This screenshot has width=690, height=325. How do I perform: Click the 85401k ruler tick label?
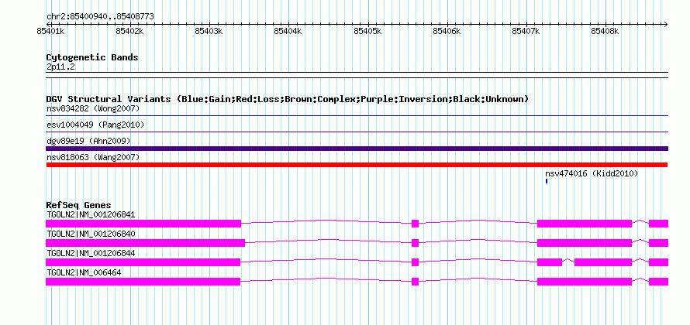tap(51, 31)
